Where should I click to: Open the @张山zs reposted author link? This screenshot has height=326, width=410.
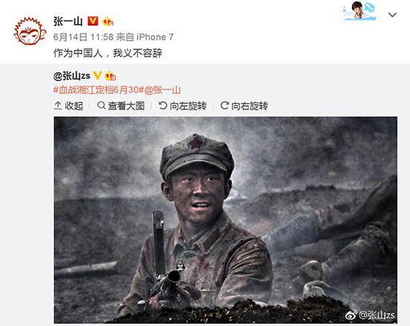coord(72,76)
